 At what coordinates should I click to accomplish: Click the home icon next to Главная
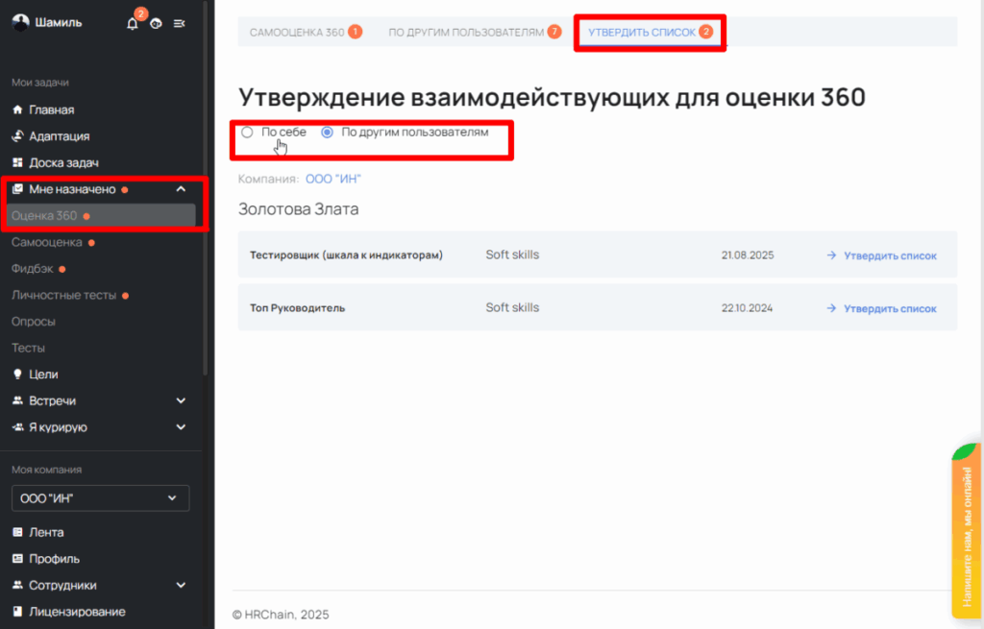pos(17,109)
